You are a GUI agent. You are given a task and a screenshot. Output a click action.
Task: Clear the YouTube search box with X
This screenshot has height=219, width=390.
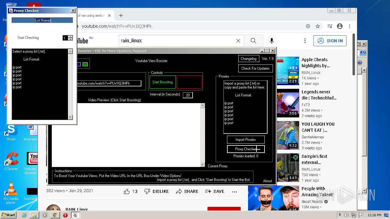238,41
